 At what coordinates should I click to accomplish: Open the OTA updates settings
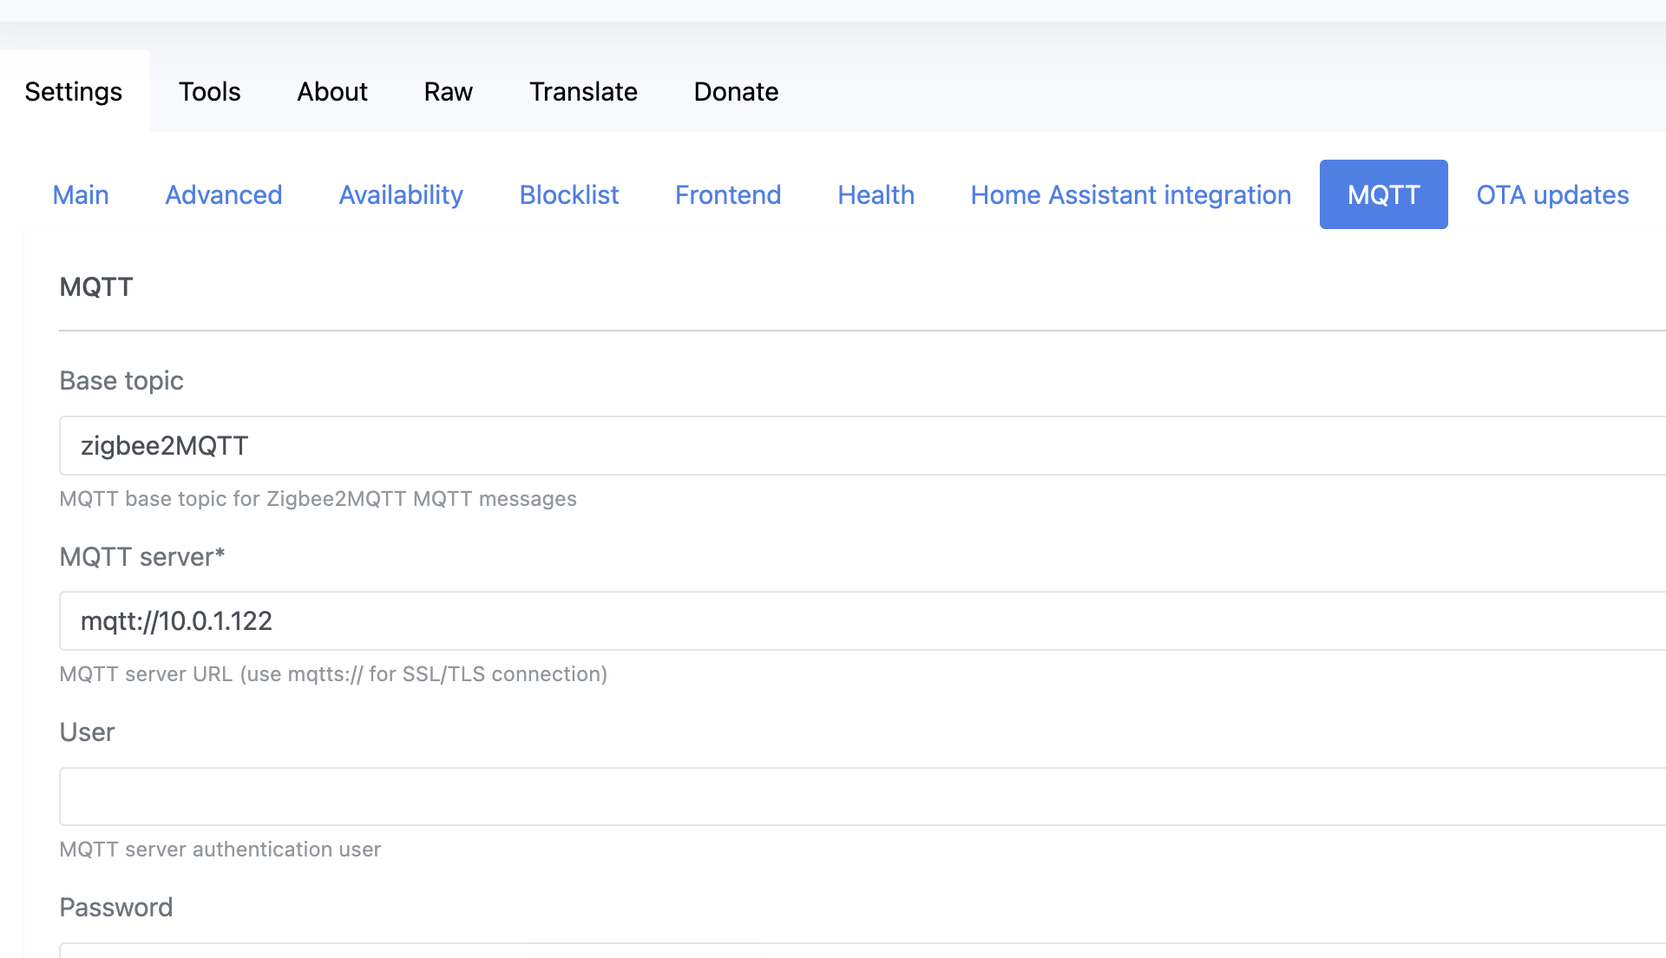pos(1552,194)
